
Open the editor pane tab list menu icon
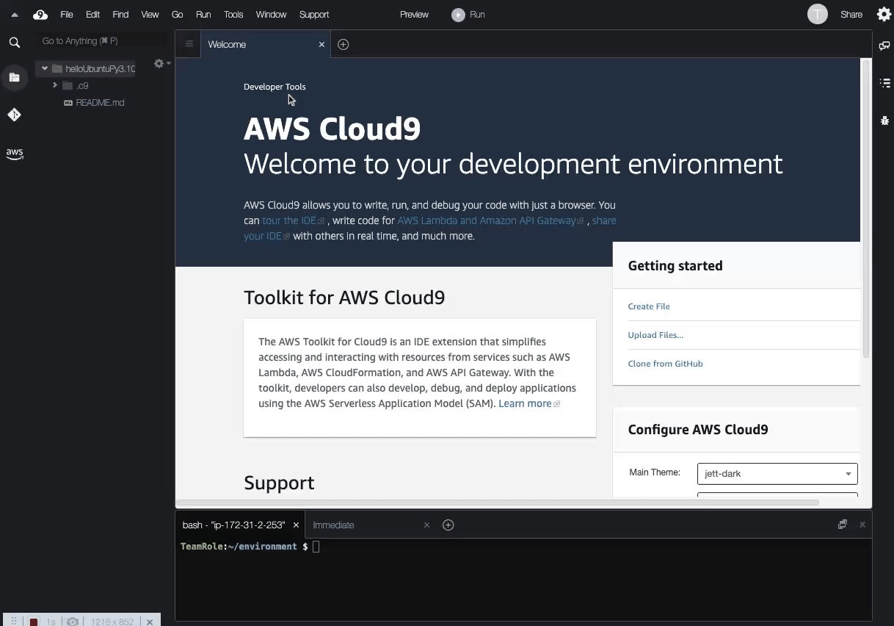189,44
